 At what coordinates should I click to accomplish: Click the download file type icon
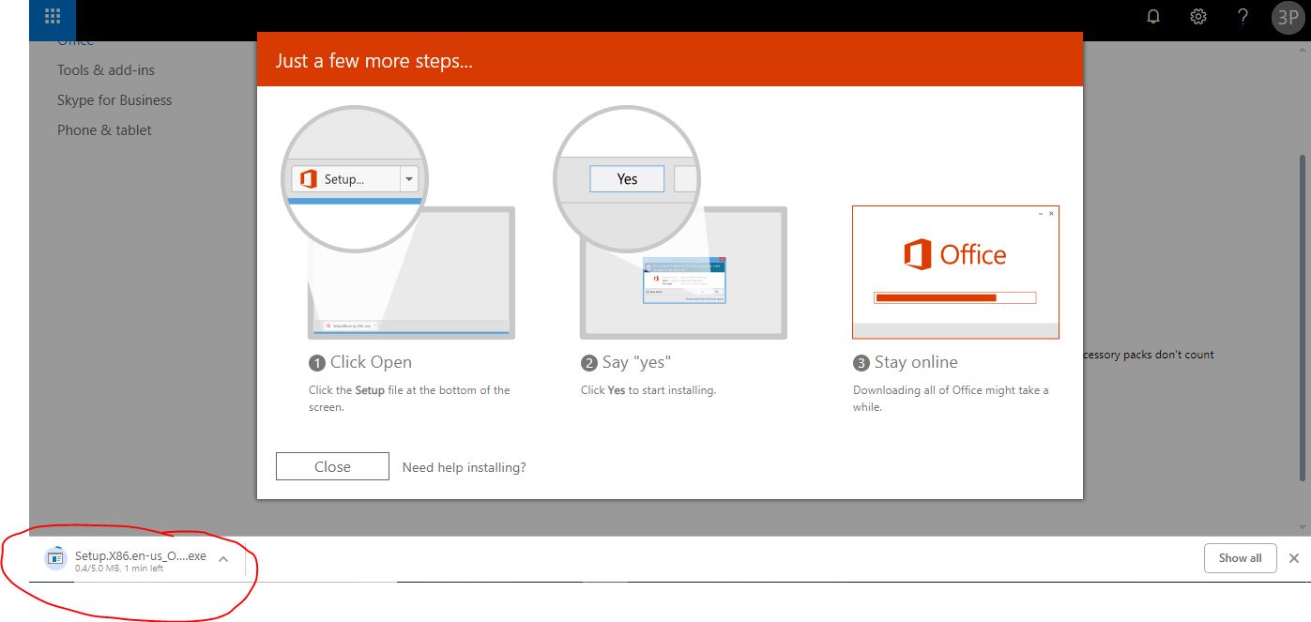[x=55, y=558]
